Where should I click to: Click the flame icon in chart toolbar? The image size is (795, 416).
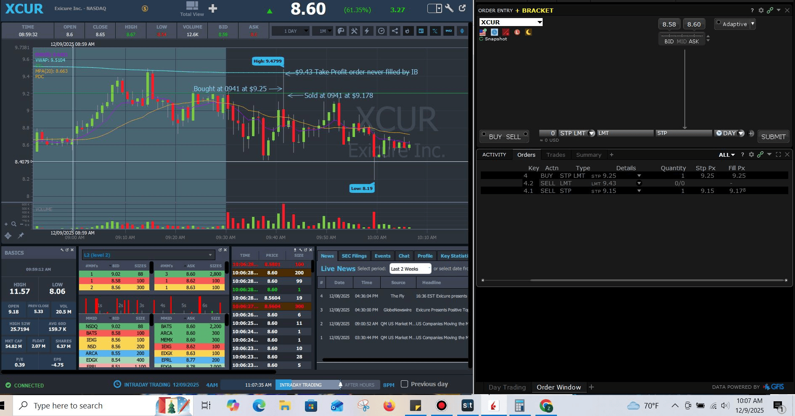coord(407,31)
